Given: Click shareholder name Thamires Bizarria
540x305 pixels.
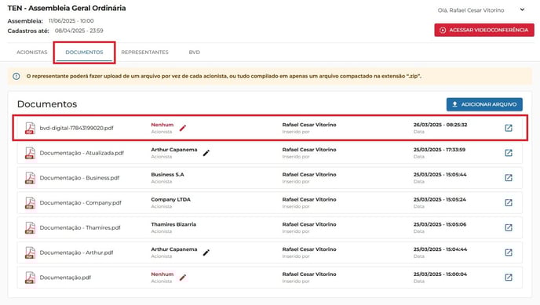Looking at the screenshot, I should [173, 224].
